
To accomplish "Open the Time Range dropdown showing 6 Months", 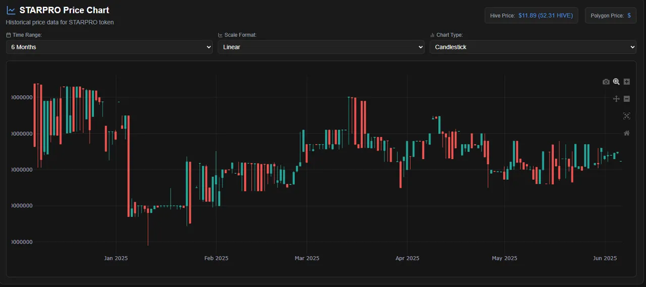I will pyautogui.click(x=110, y=47).
